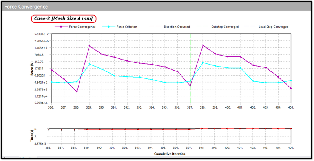
Task: Click the Force (N) vertical axis title
Action: click(x=32, y=68)
